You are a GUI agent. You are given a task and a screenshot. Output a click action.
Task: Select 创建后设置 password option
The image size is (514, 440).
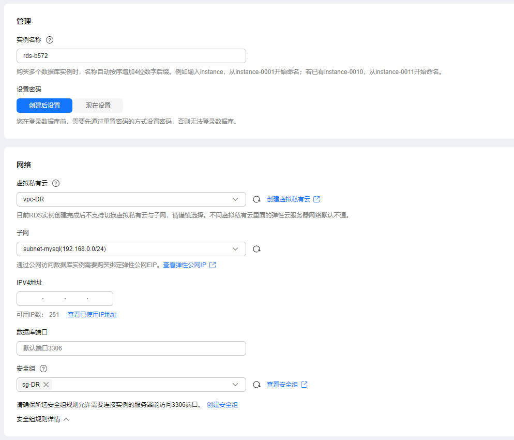coord(44,106)
